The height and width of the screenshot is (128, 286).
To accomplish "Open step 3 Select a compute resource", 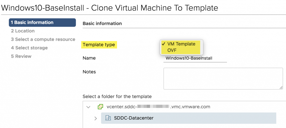I will [43, 39].
